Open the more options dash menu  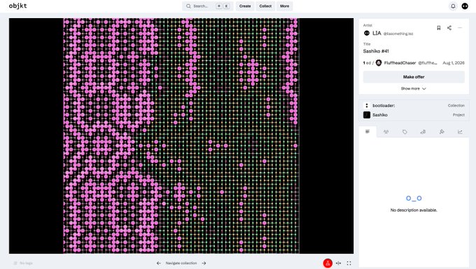pos(460,28)
